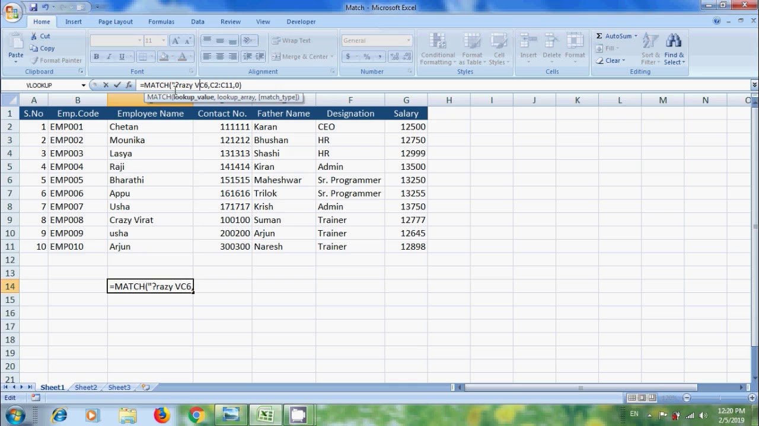The width and height of the screenshot is (759, 426).
Task: Click inside the formula bar text
Action: (190, 85)
